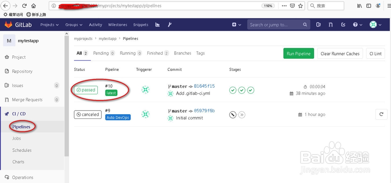The width and height of the screenshot is (391, 183).
Task: Select Schedules in the sidebar
Action: click(x=22, y=150)
